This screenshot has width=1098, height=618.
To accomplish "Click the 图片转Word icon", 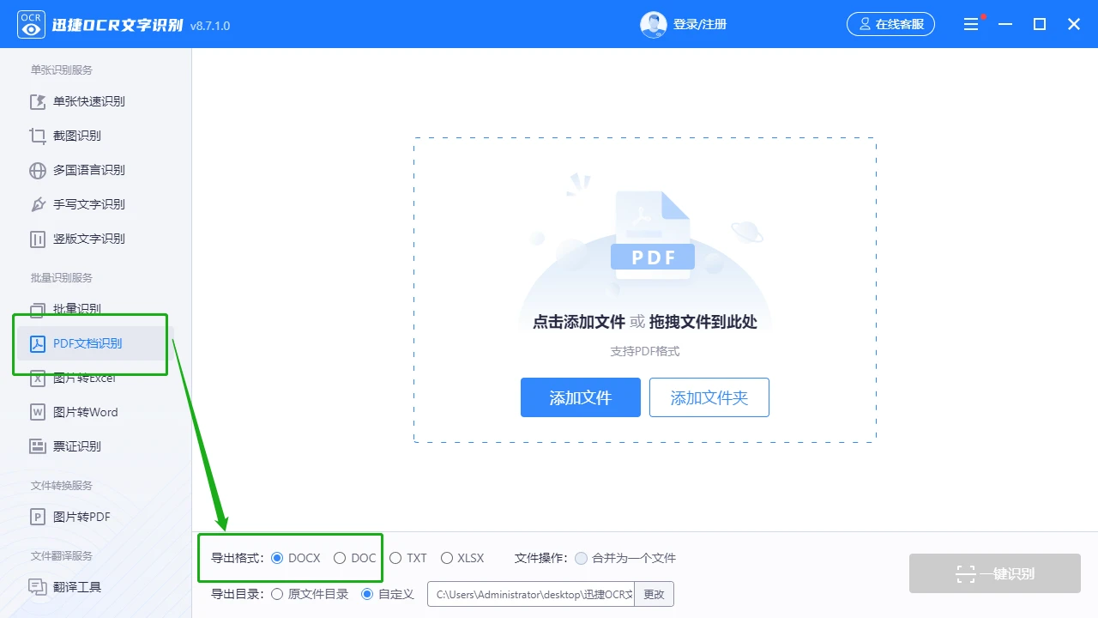I will point(38,412).
